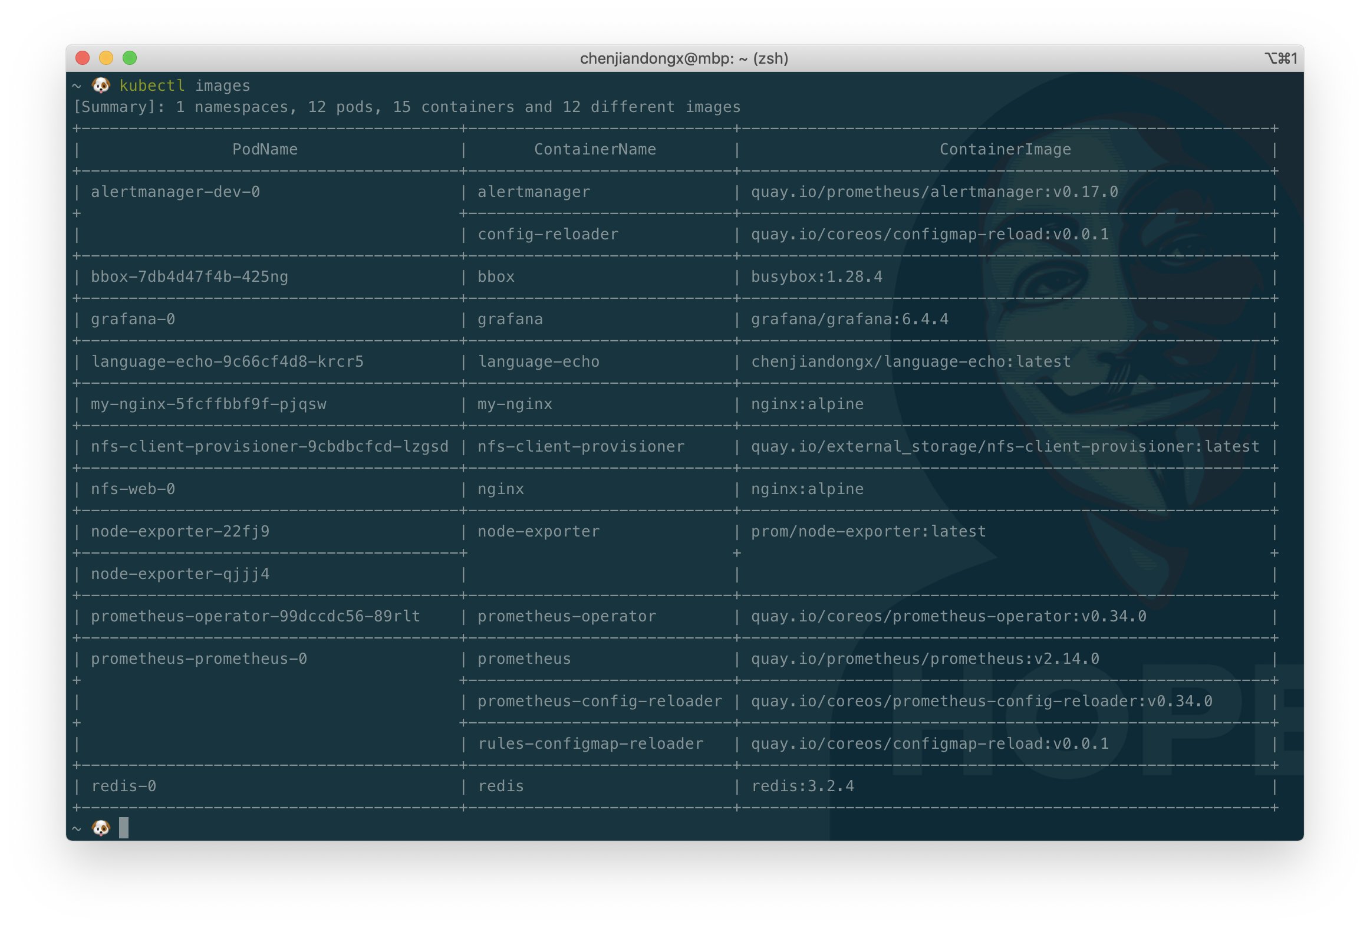The image size is (1370, 928).
Task: Select the nfs-client-provisioner container name
Action: coord(581,446)
